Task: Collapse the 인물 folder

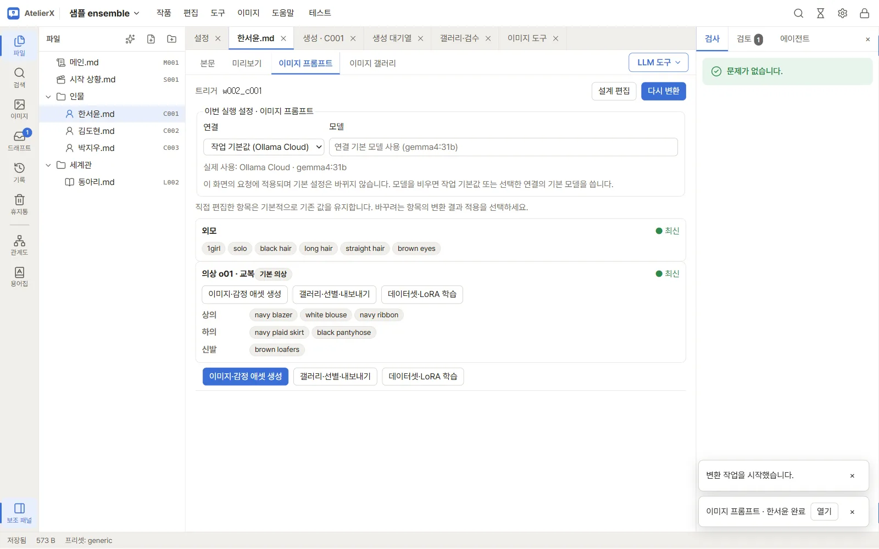Action: pyautogui.click(x=48, y=97)
